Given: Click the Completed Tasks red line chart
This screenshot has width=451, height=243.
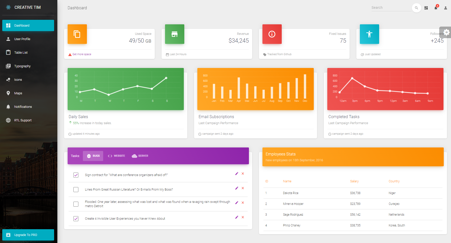Looking at the screenshot, I should [385, 89].
